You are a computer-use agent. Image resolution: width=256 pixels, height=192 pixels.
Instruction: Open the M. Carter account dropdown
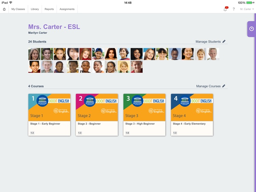click(x=247, y=9)
